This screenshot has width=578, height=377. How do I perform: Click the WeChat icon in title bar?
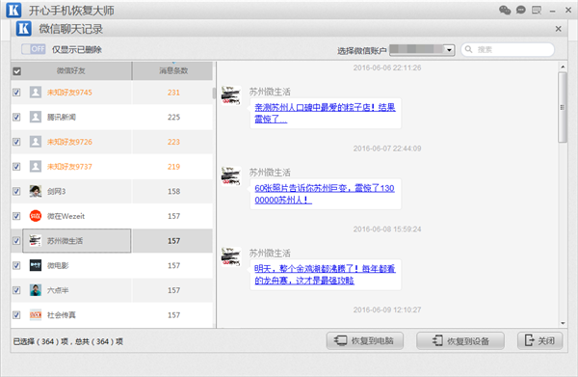point(505,10)
